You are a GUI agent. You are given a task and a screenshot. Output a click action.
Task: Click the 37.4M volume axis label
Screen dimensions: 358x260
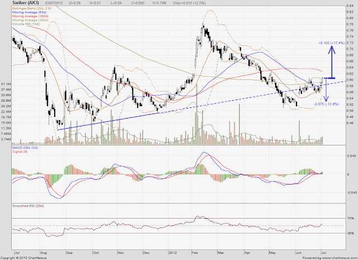click(x=6, y=89)
